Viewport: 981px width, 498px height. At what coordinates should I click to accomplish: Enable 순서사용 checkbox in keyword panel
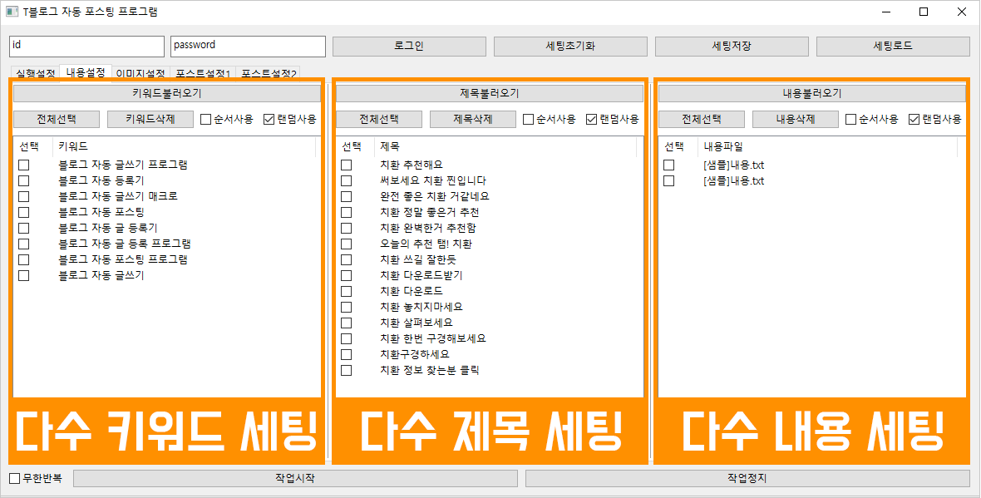(x=206, y=119)
